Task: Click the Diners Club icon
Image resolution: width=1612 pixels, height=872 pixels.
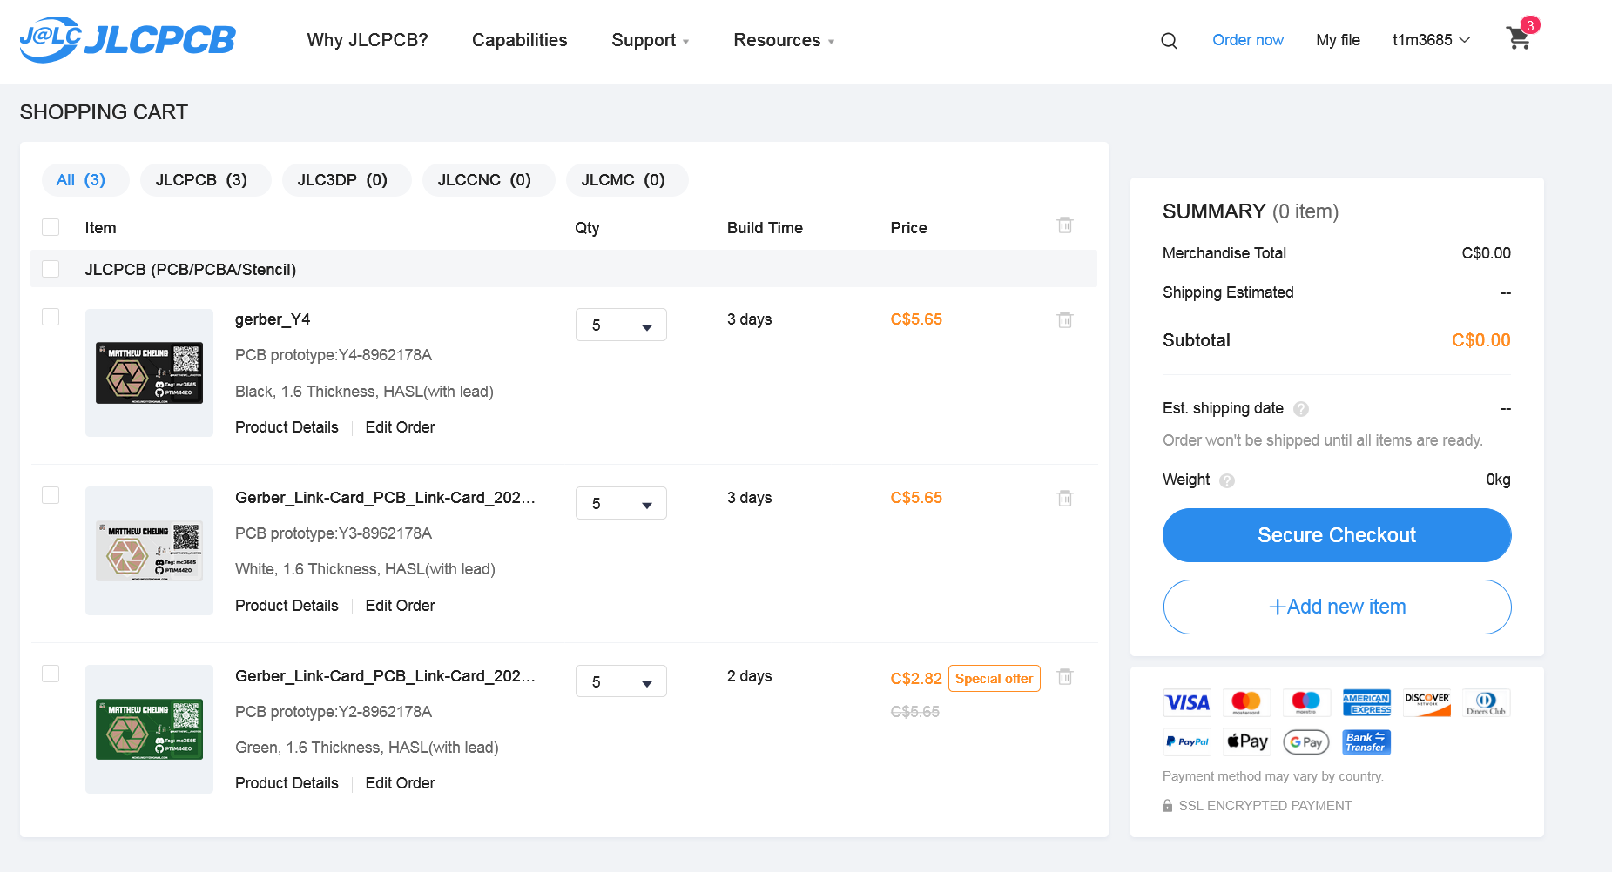Action: coord(1486,702)
